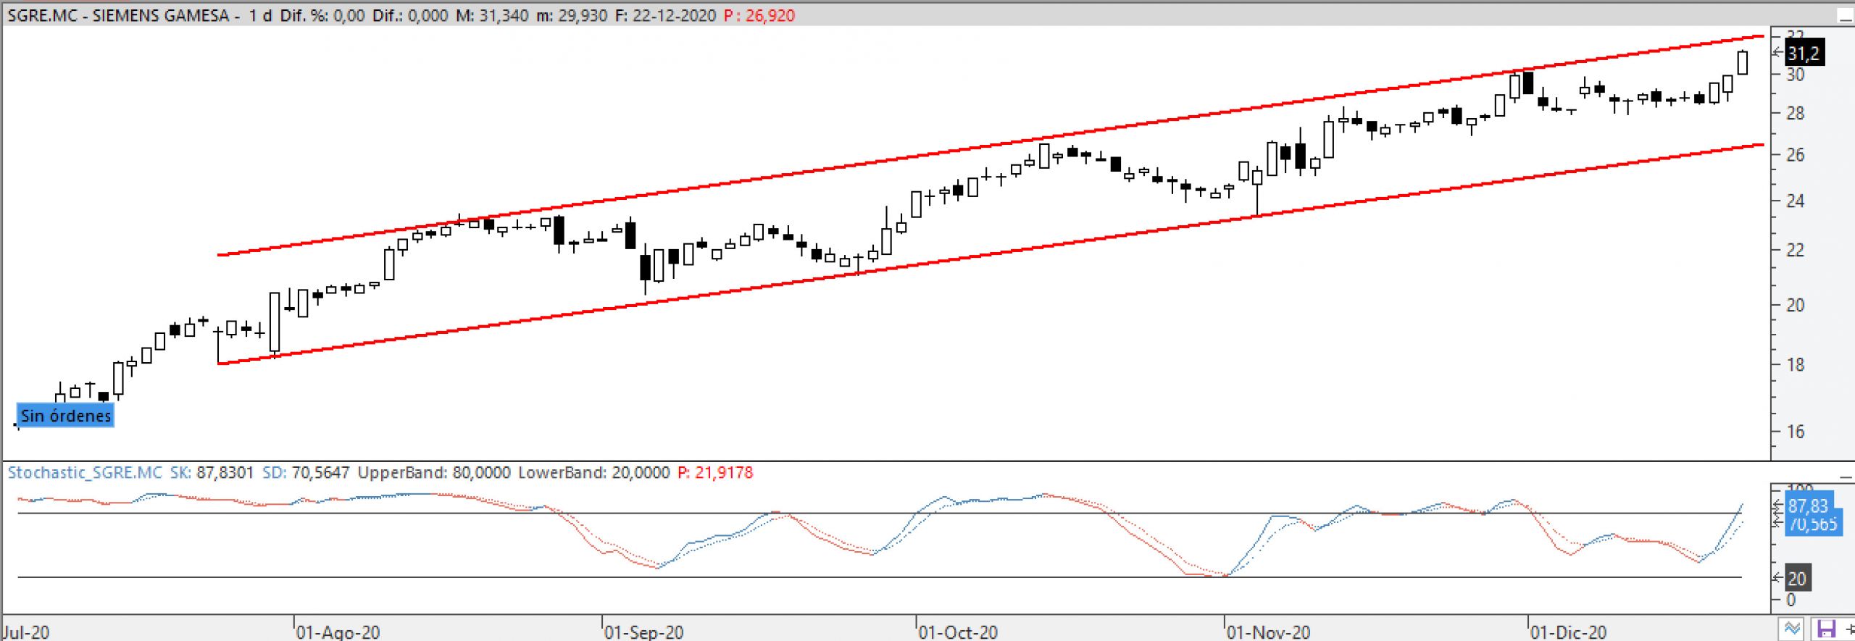Minimize the Stochastic indicator panel
This screenshot has height=641, width=1855.
(x=1846, y=477)
